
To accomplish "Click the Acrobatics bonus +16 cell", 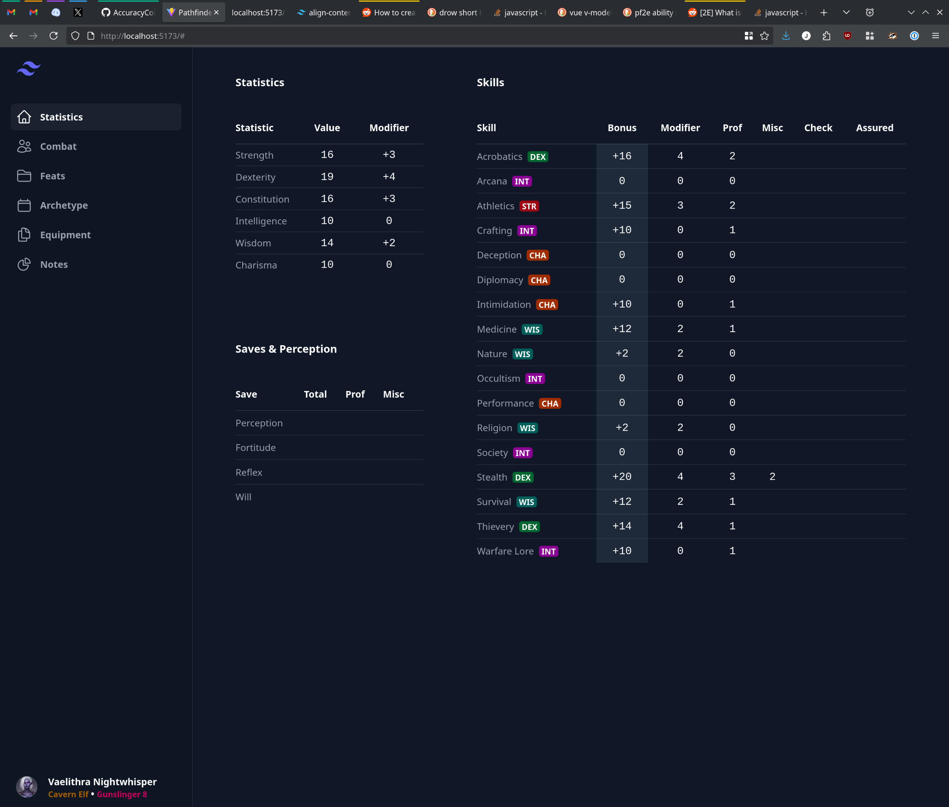I will [x=622, y=156].
